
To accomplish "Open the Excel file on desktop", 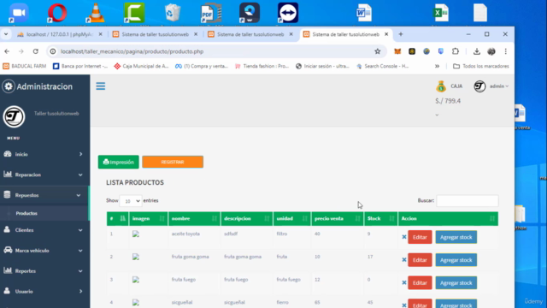I will point(441,13).
